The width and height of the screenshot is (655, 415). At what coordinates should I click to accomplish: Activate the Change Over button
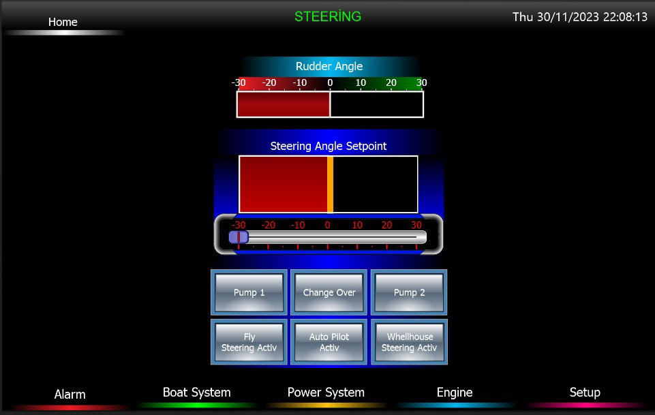(x=329, y=292)
